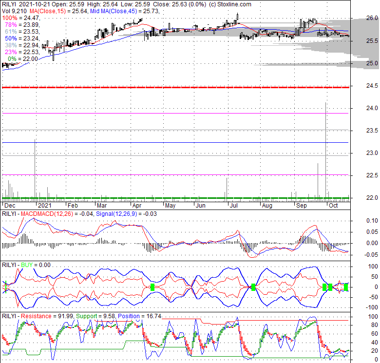Click the 25.0 price axis value

click(372, 63)
